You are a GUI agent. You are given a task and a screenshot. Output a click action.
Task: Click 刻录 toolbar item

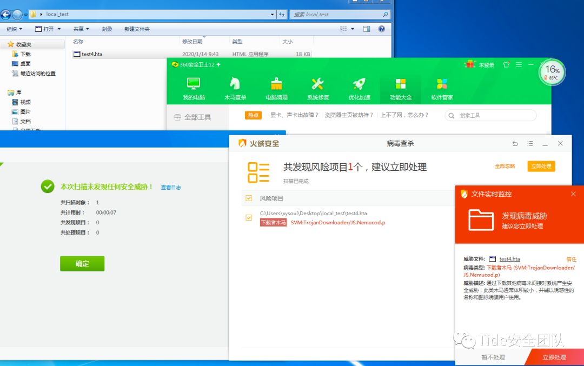click(107, 29)
